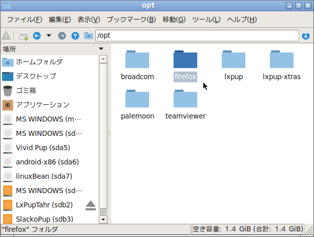Open a new tab with the drive-plus icon
This screenshot has height=237, width=314.
pos(24,36)
